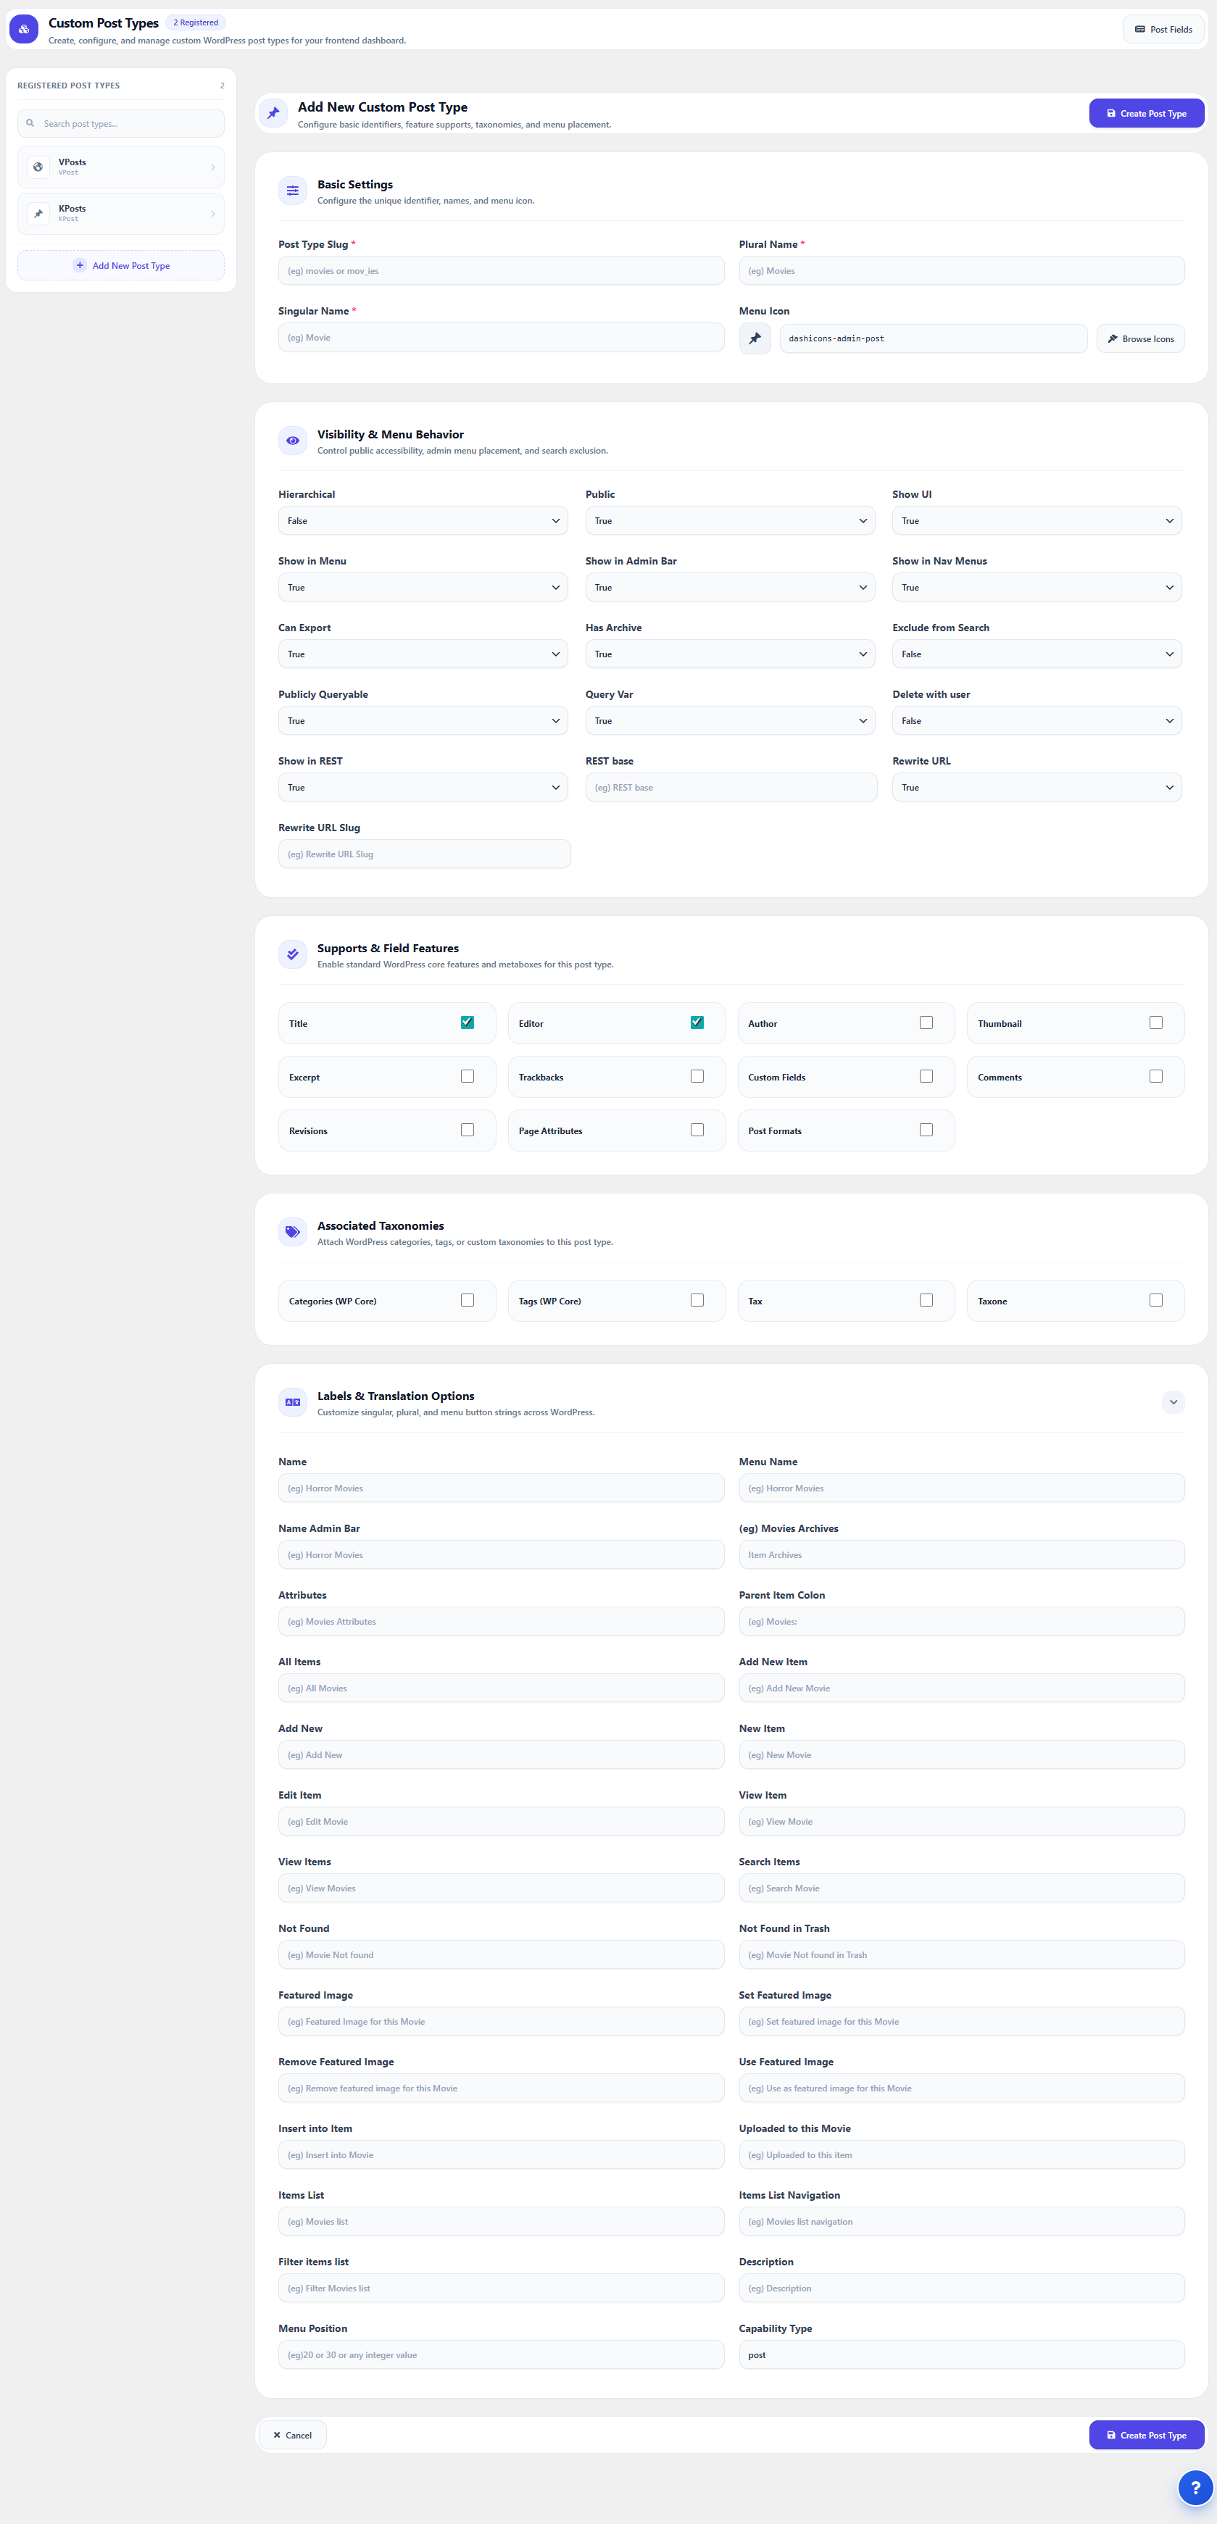Image resolution: width=1217 pixels, height=2524 pixels.
Task: Open the Exclude from Search dropdown
Action: pyautogui.click(x=1037, y=654)
